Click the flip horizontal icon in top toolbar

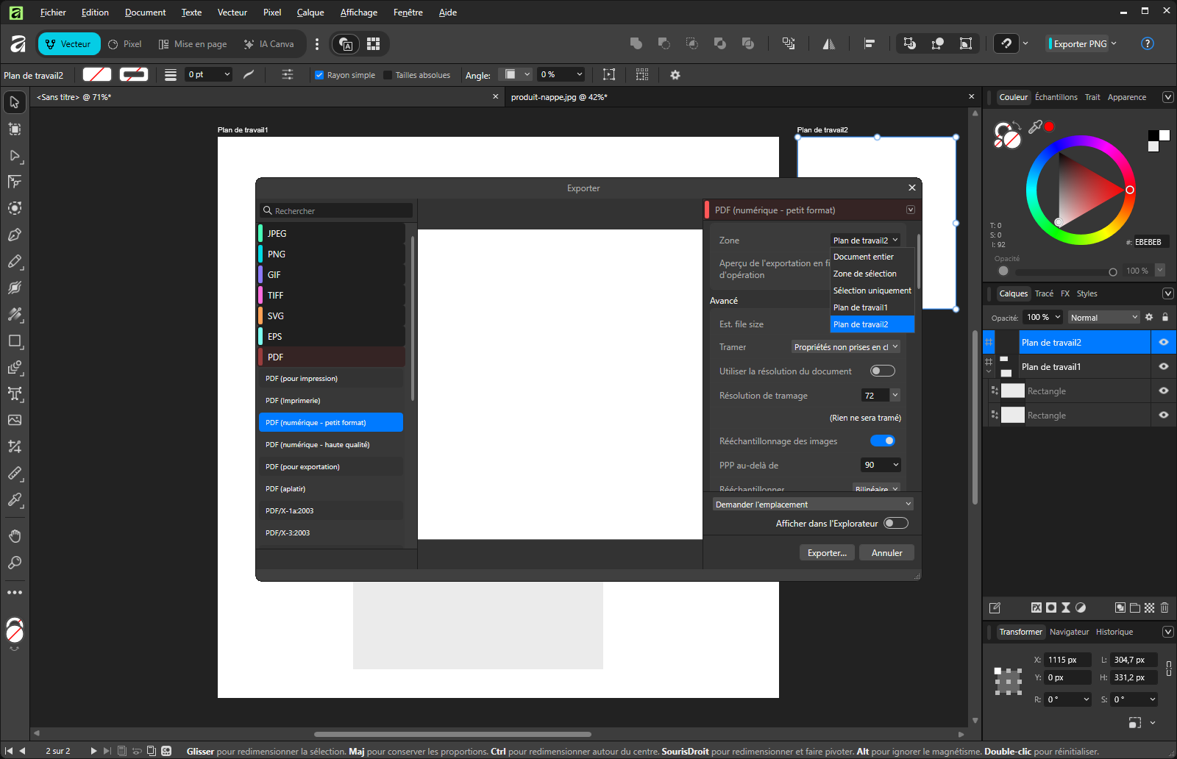pyautogui.click(x=829, y=44)
